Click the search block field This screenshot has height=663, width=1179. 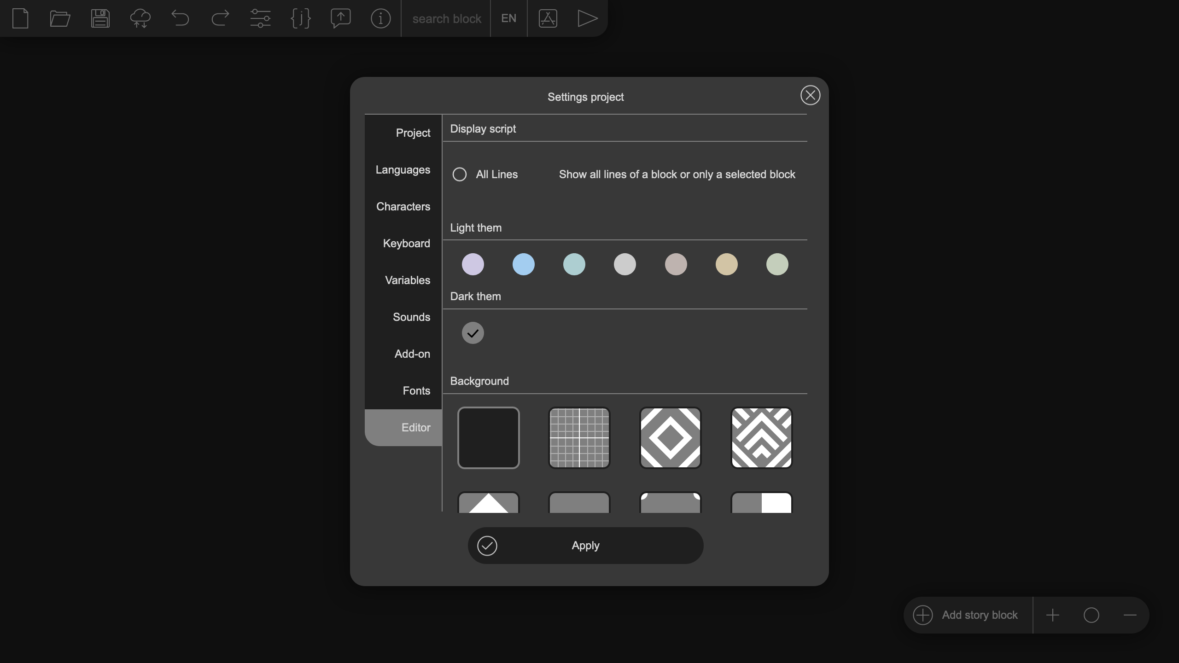tap(446, 18)
